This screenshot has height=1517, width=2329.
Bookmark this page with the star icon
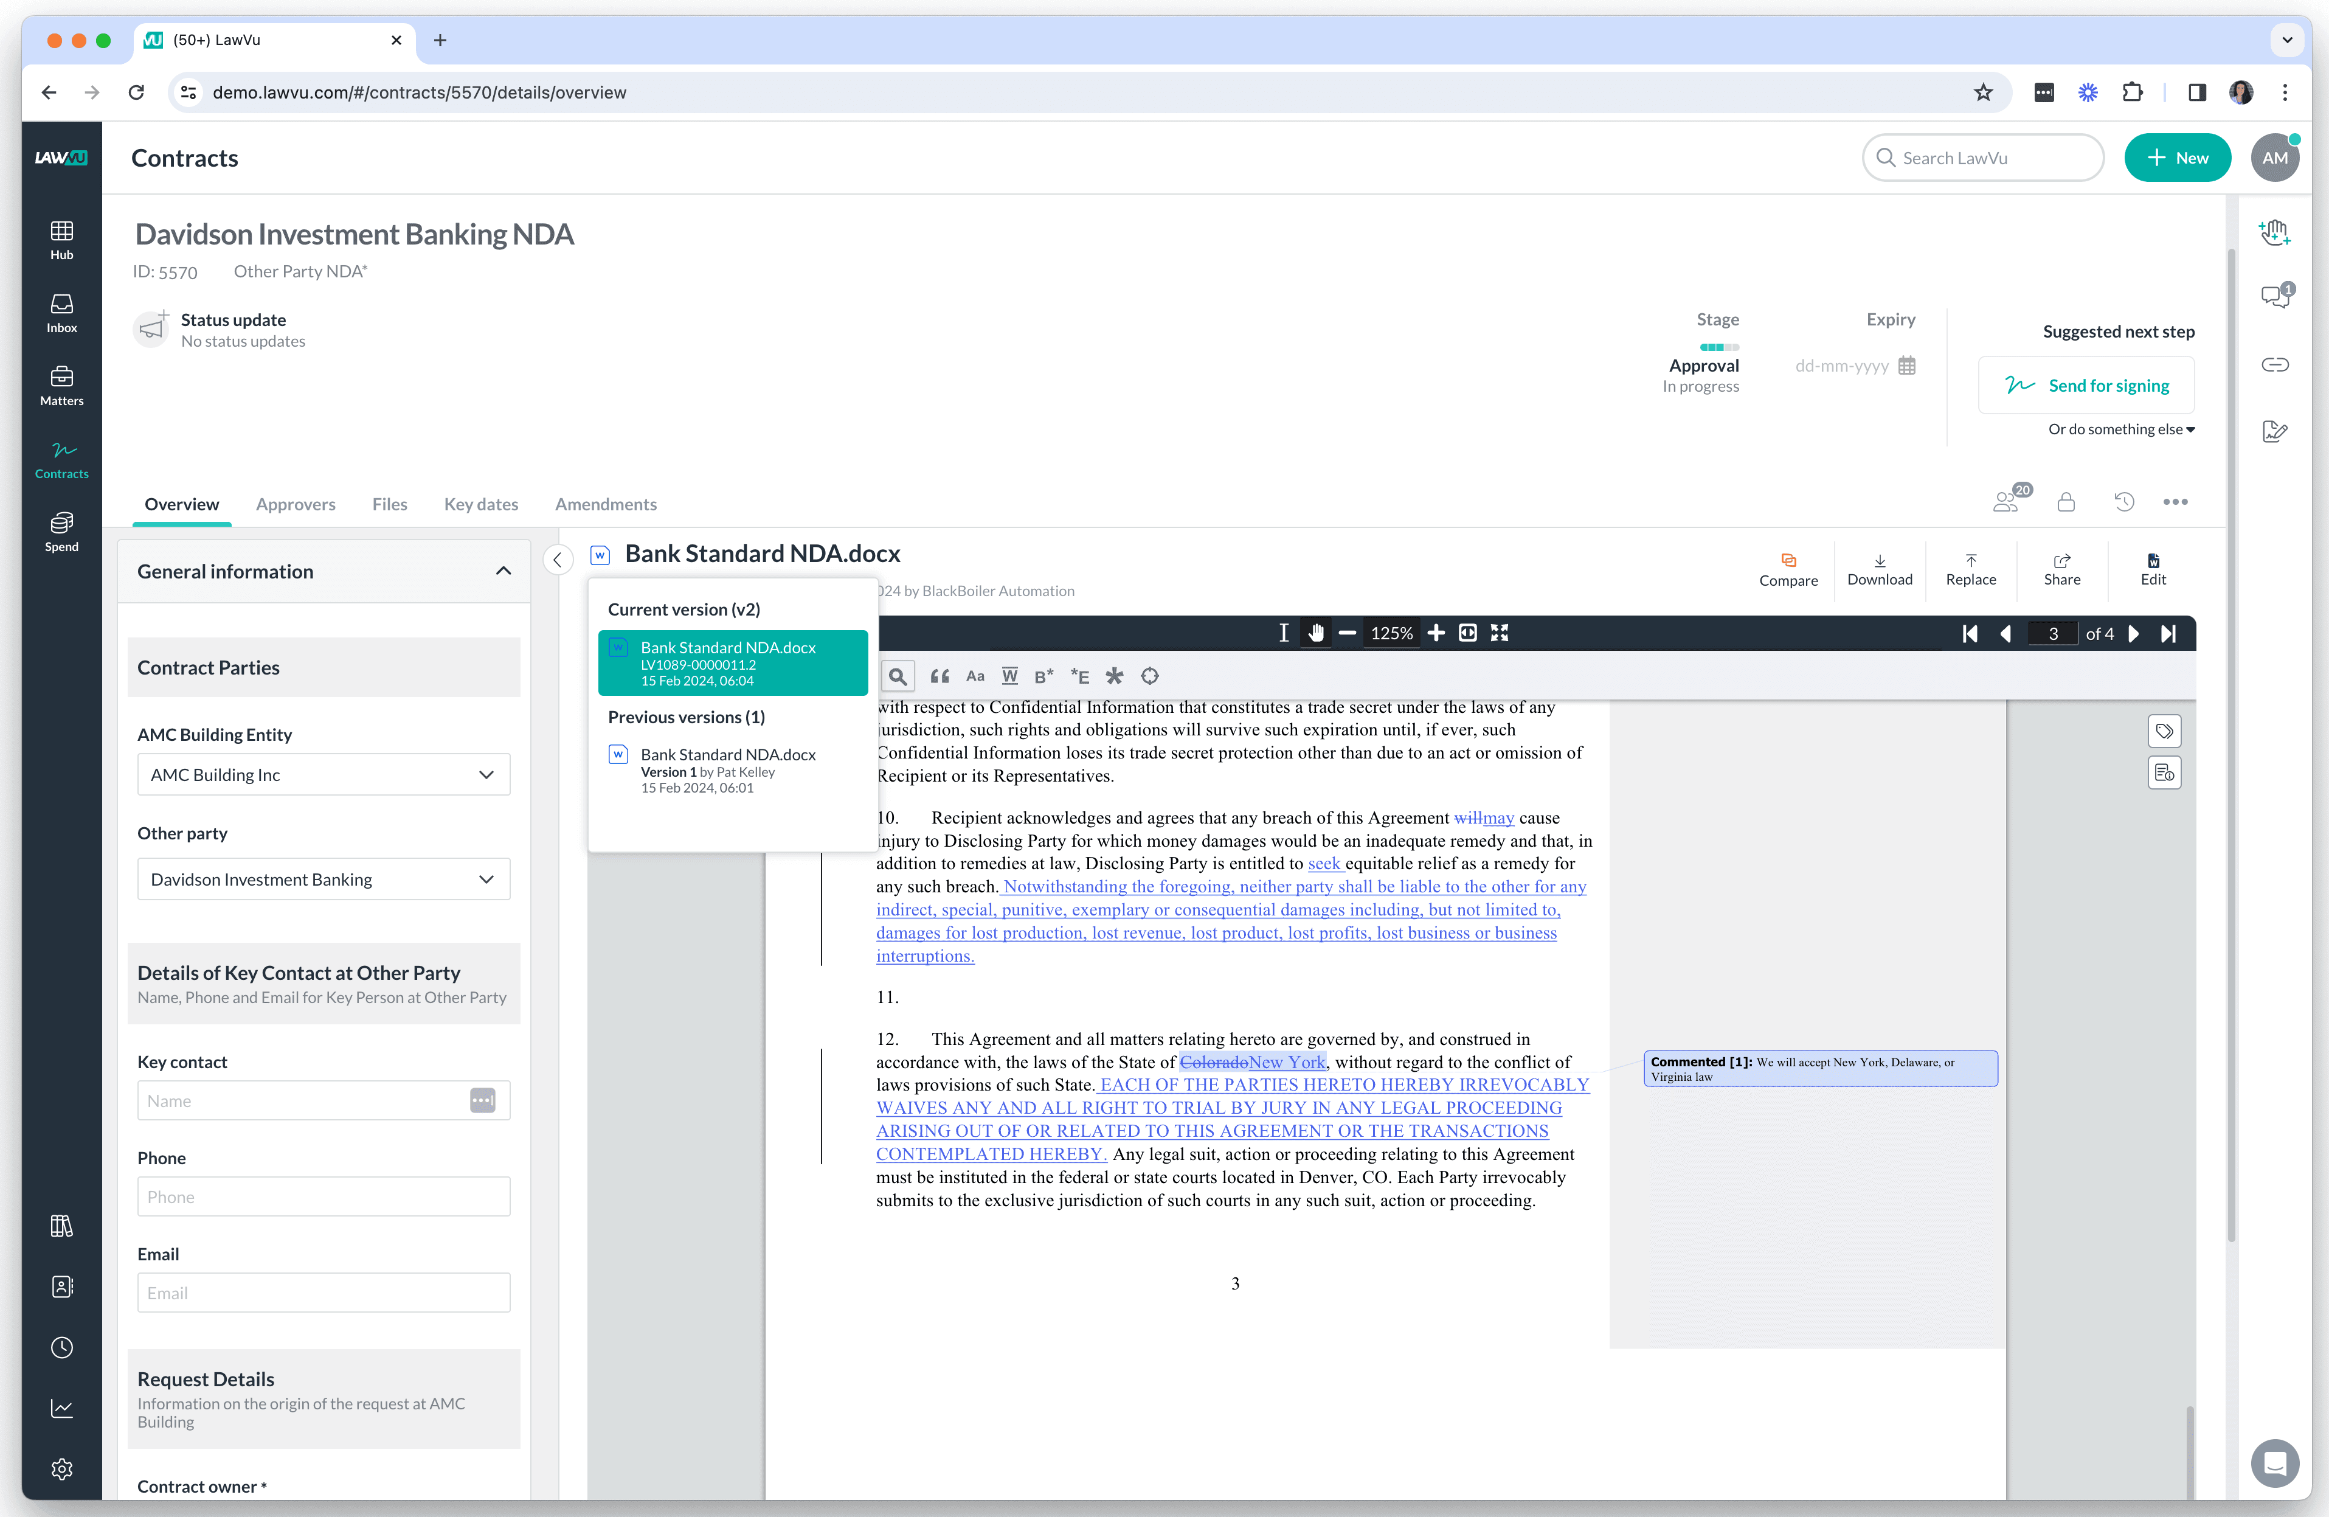point(1982,92)
